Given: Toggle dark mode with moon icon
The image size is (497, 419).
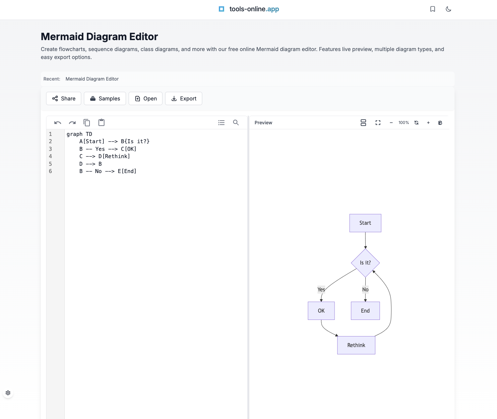Looking at the screenshot, I should (x=449, y=9).
